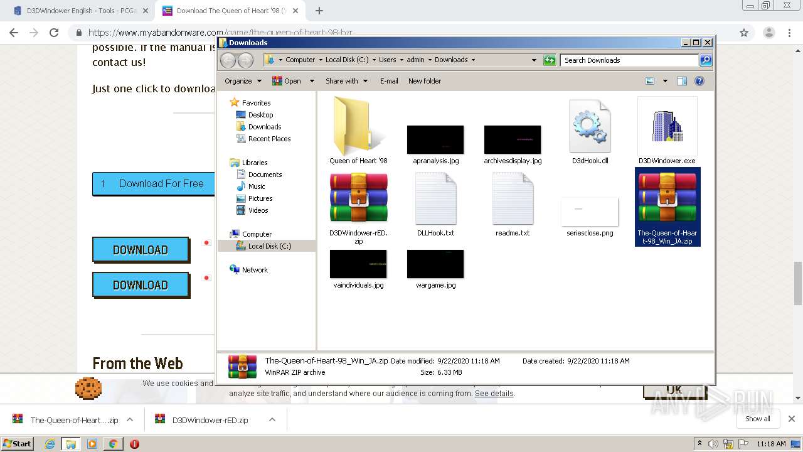The width and height of the screenshot is (803, 452).
Task: Select the D3dHook.dll file icon
Action: coord(590,126)
